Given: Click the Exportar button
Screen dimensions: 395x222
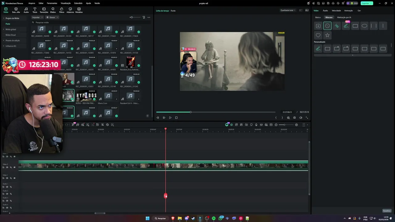Looking at the screenshot, I should tap(367, 3).
